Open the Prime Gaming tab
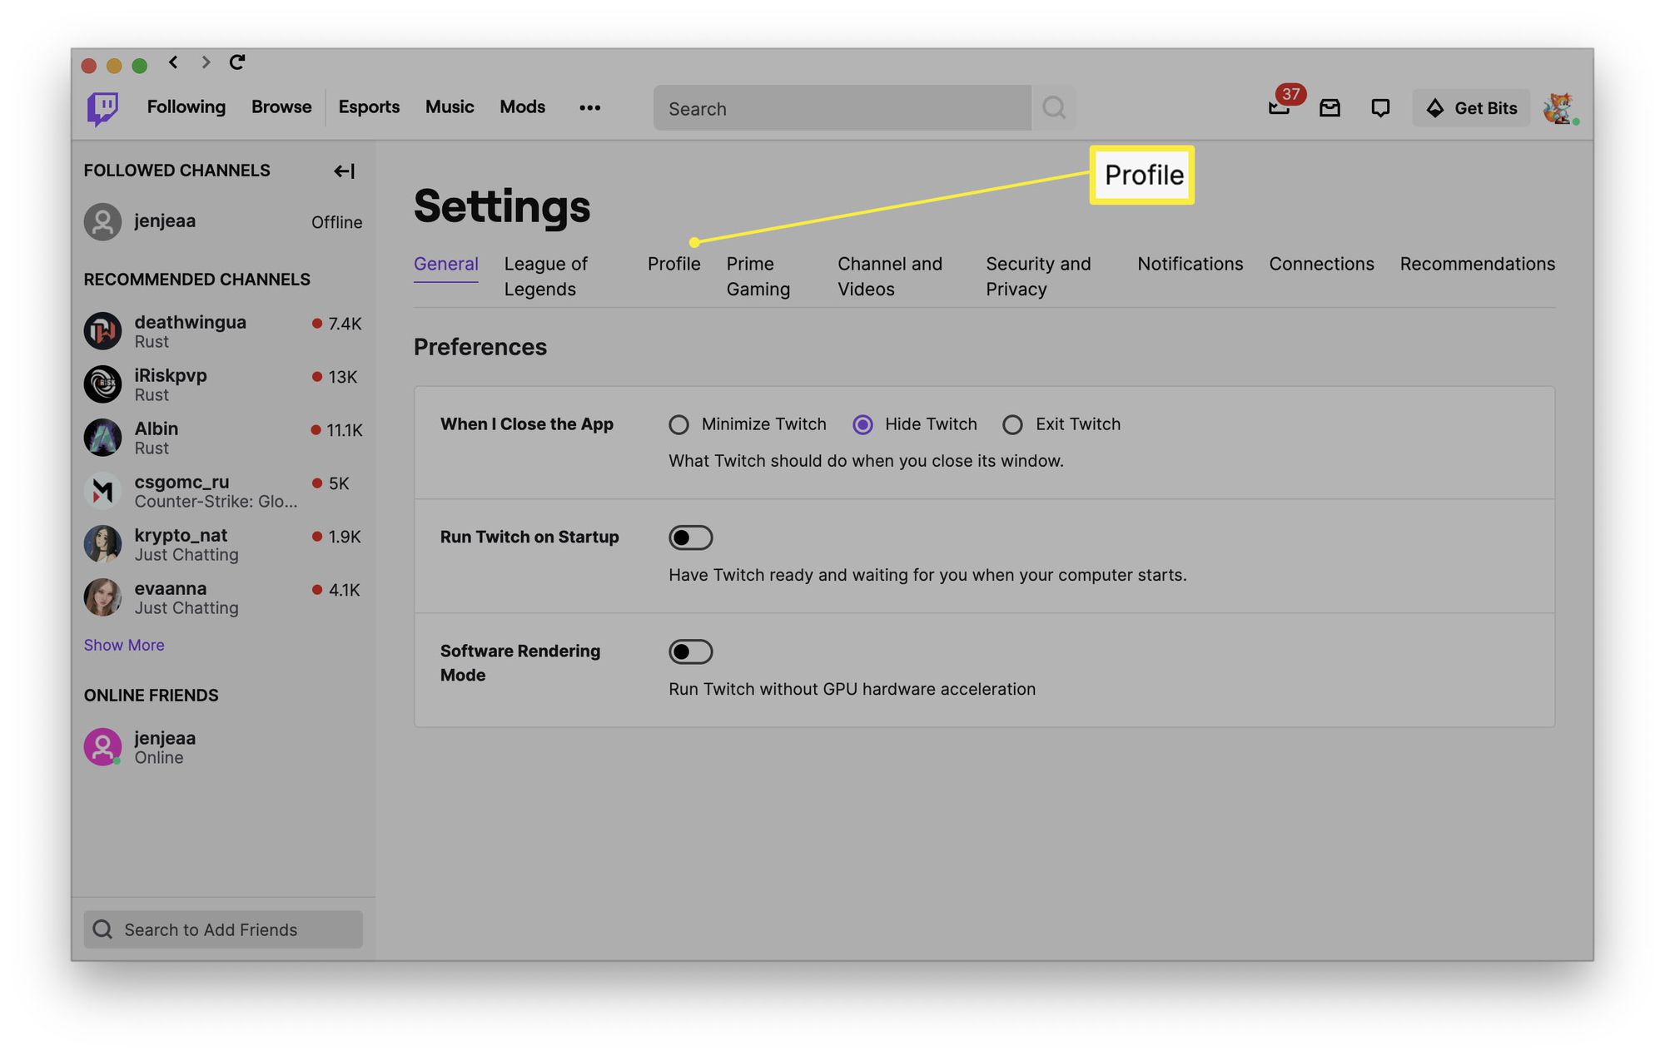This screenshot has width=1665, height=1055. coord(758,276)
